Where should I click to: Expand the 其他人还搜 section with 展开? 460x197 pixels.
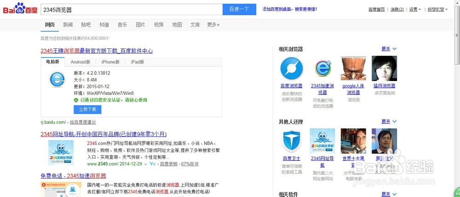click(389, 122)
